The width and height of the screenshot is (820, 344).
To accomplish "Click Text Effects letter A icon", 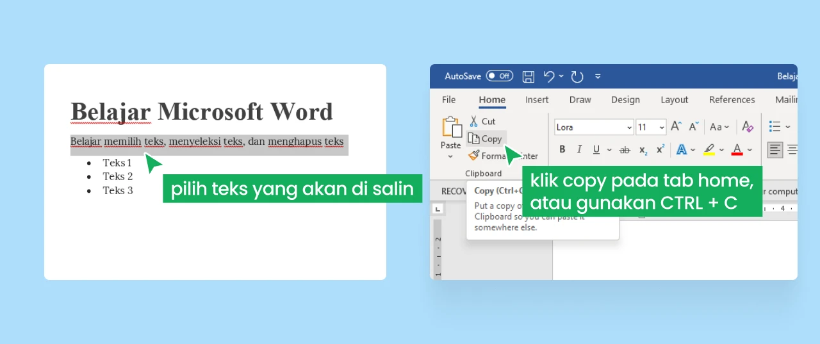I will point(682,150).
